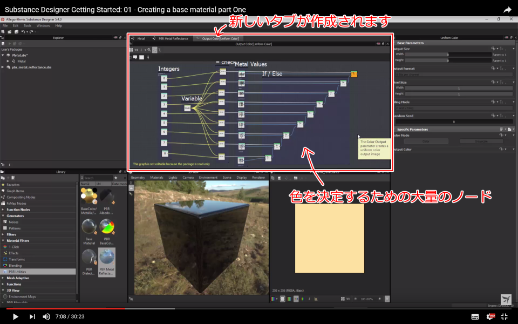Collapse the Metal.sbs package

(x=3, y=55)
